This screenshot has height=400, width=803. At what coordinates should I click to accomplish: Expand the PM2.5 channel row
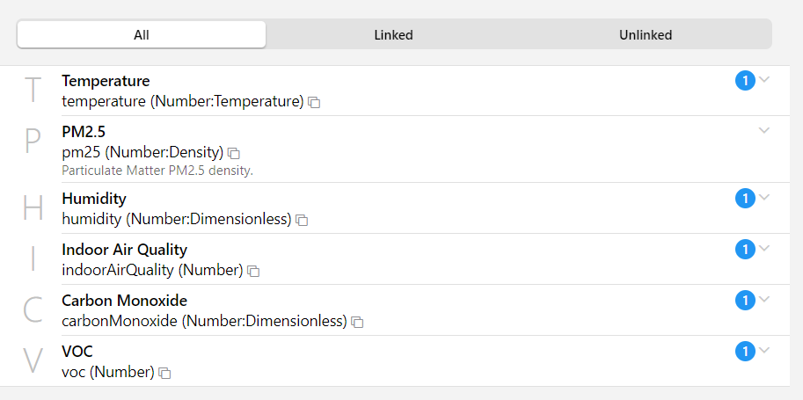tap(764, 131)
